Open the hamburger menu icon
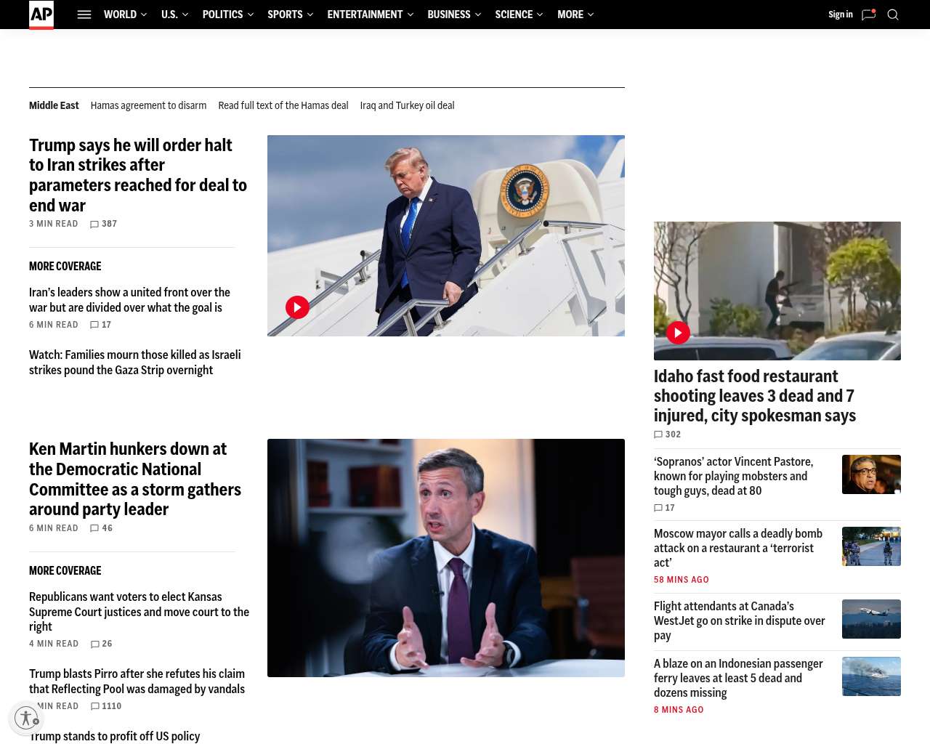This screenshot has width=930, height=744. pos(84,15)
